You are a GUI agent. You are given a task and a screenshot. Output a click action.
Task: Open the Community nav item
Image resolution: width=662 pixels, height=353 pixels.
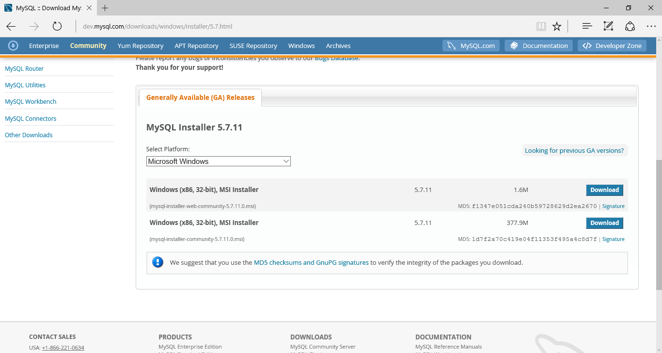point(88,46)
